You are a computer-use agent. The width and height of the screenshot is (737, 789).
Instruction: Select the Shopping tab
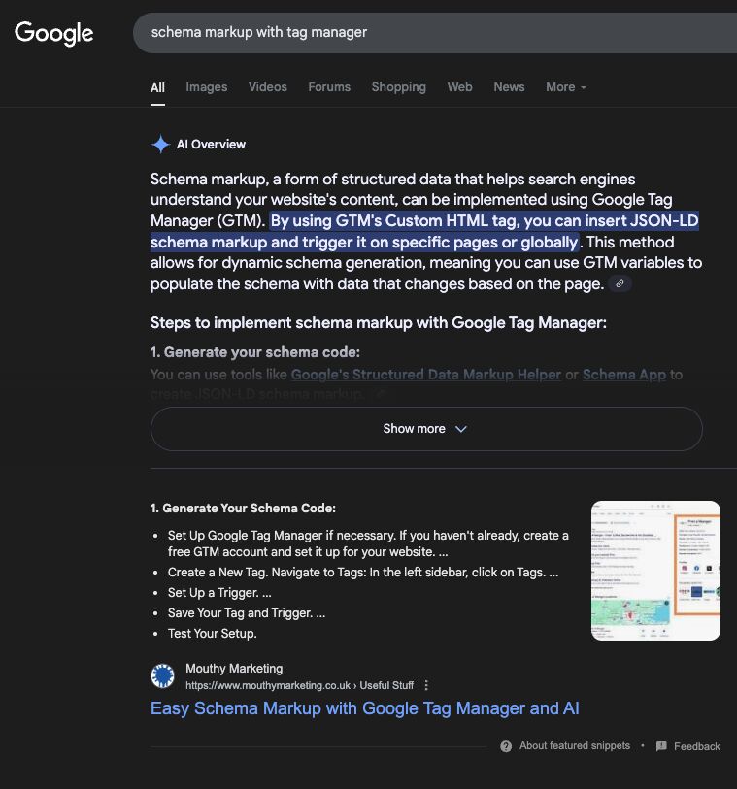398,87
